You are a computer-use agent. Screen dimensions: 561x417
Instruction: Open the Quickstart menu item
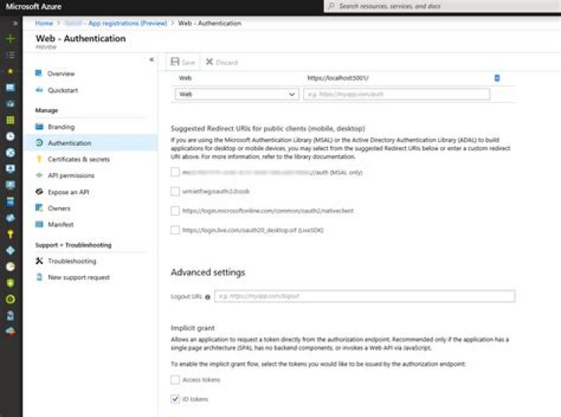pyautogui.click(x=63, y=90)
